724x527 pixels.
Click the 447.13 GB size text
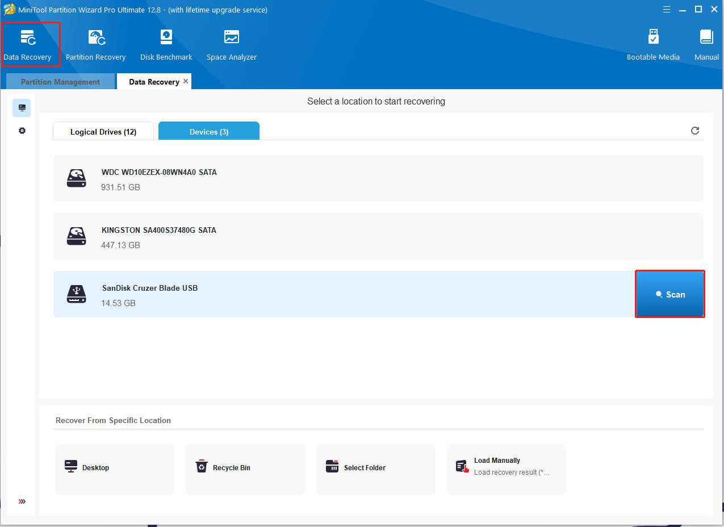[121, 245]
